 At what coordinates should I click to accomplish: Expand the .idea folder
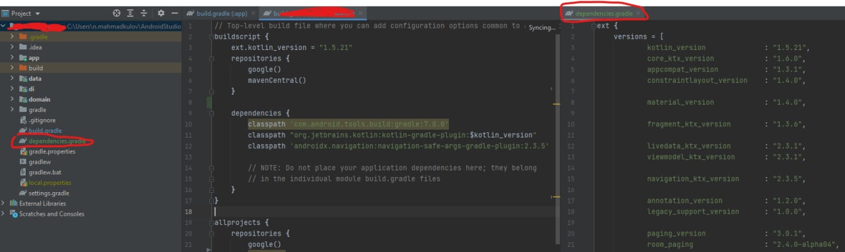tap(12, 47)
